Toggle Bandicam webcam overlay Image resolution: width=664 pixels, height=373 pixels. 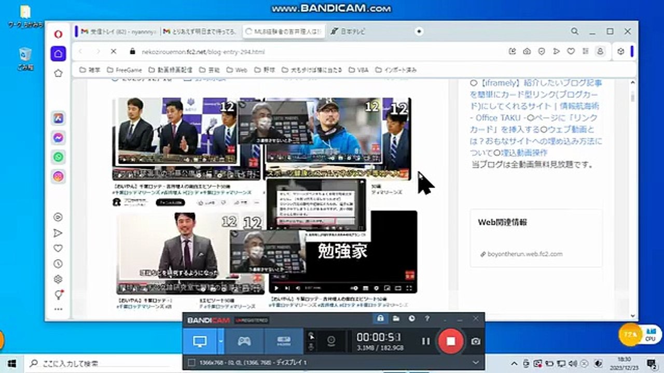coord(331,340)
